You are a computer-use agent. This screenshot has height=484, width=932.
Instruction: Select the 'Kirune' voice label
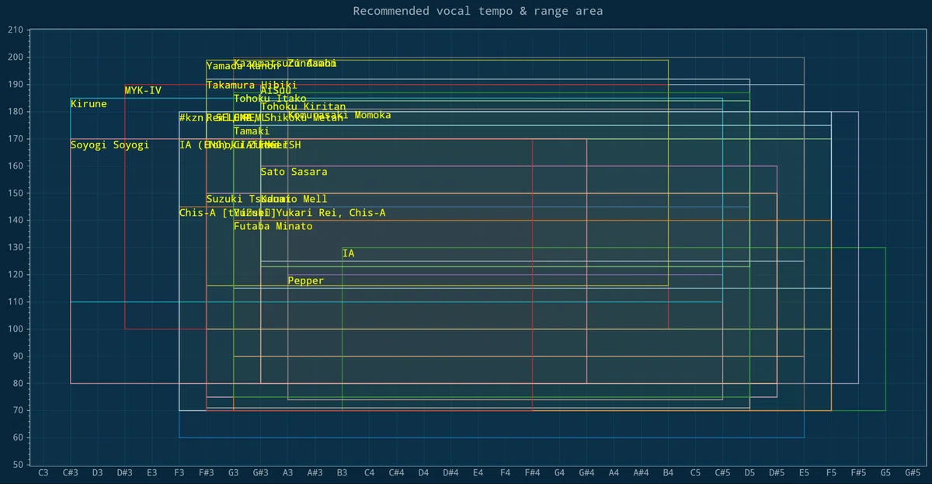coord(89,104)
